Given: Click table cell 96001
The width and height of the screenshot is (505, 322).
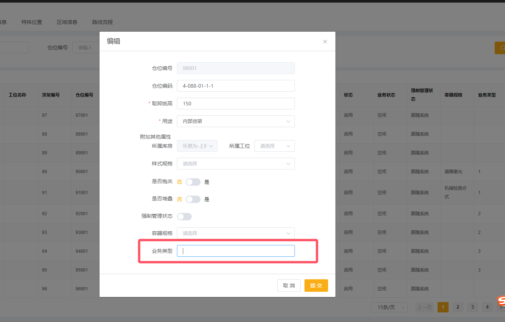Looking at the screenshot, I should point(82,289).
